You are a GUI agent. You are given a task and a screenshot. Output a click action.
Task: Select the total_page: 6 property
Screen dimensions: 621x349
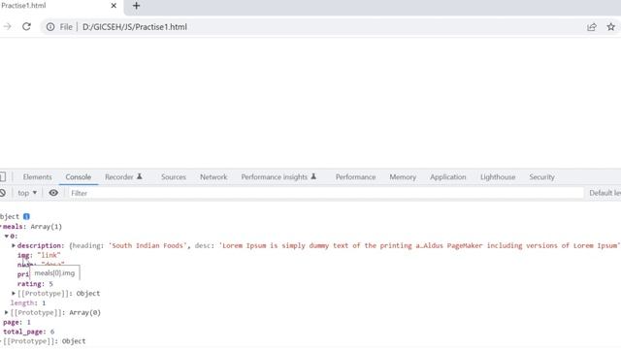point(28,332)
